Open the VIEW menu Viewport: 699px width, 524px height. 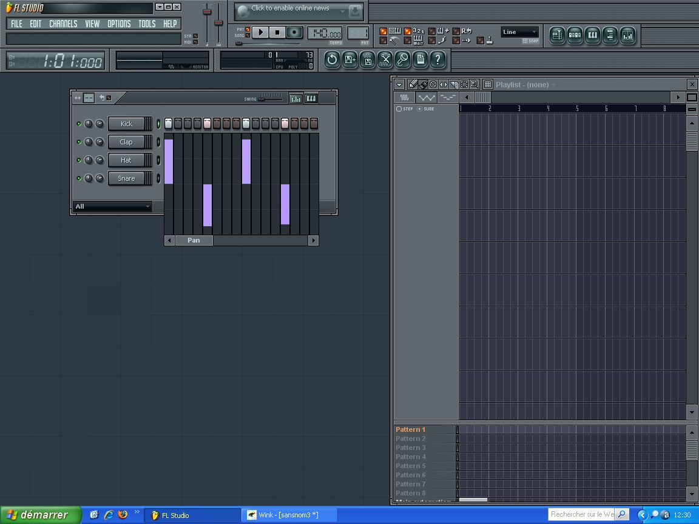coord(92,24)
